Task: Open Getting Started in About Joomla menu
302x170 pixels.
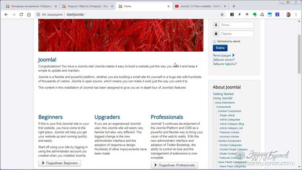Action: (223, 94)
